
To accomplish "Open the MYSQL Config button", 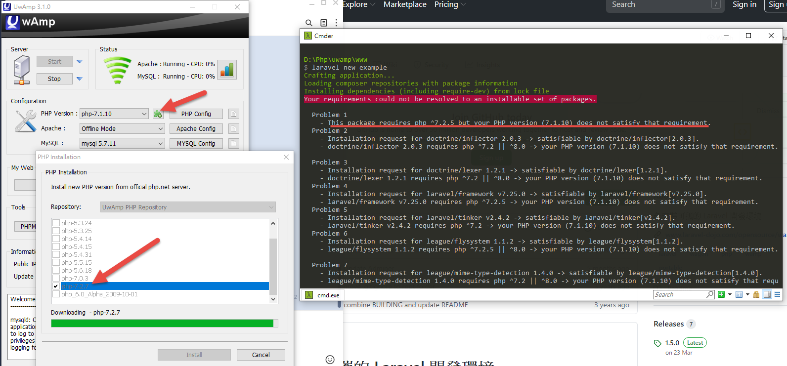I will click(x=196, y=144).
